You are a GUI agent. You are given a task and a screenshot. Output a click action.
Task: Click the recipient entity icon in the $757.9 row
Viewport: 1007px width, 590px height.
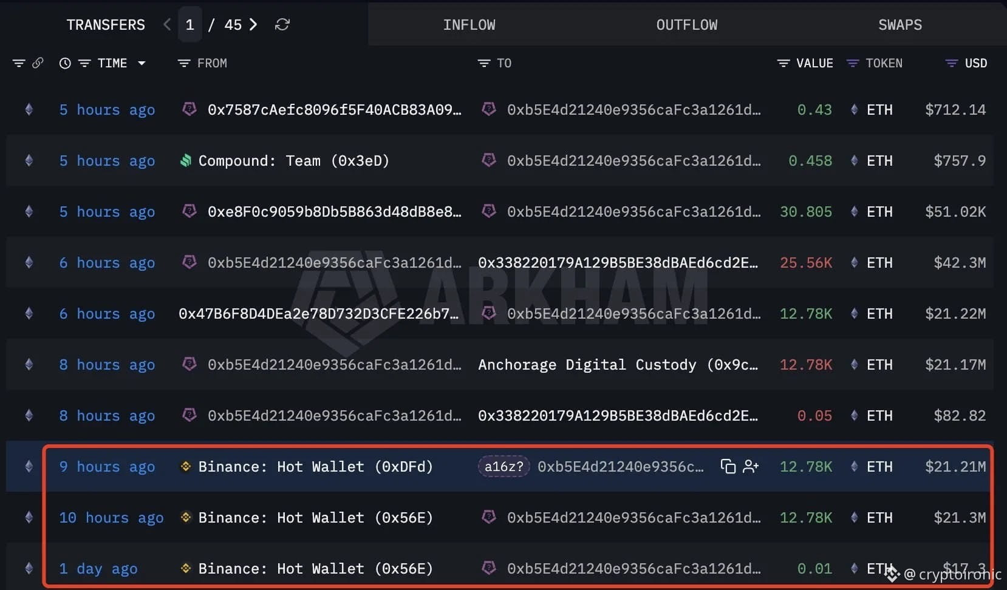point(489,160)
